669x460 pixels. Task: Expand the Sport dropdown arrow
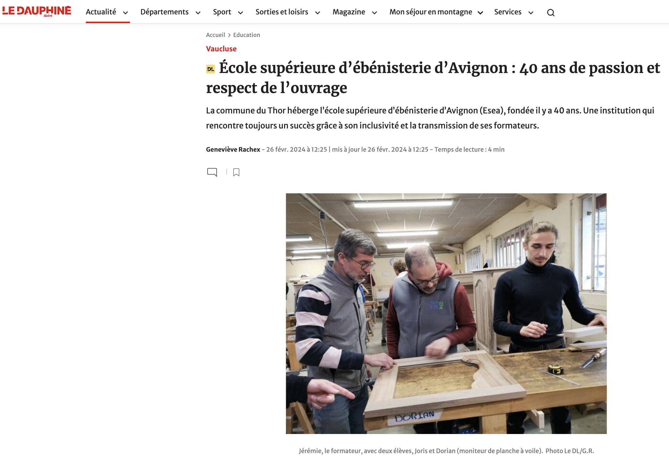click(241, 13)
